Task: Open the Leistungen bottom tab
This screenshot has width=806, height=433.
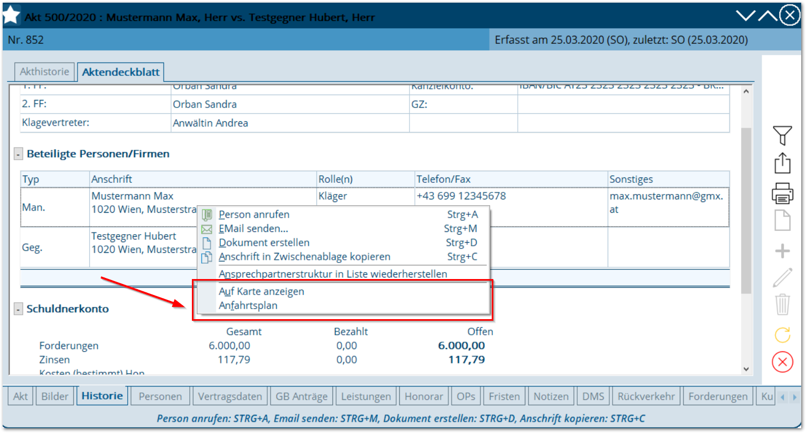Action: [366, 397]
